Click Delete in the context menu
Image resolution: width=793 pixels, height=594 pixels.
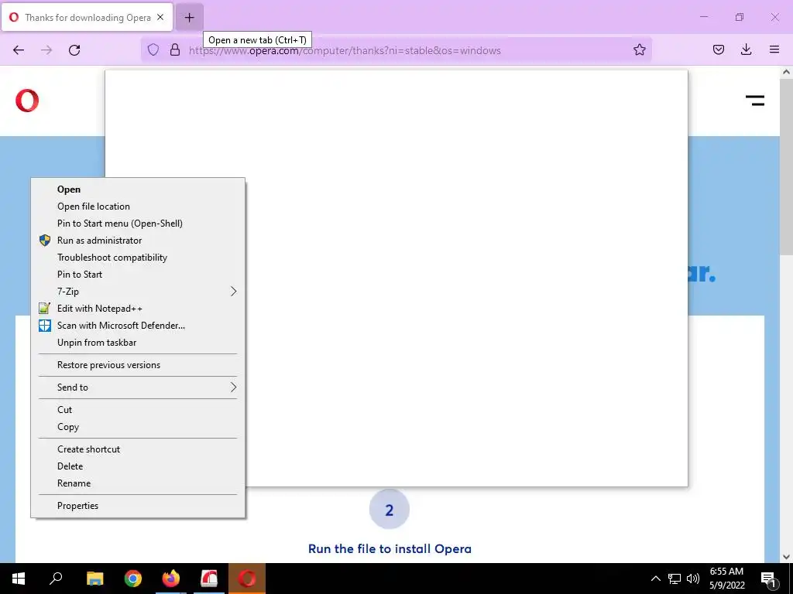[x=138, y=466]
